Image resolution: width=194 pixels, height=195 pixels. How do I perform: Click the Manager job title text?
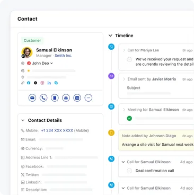(x=44, y=56)
